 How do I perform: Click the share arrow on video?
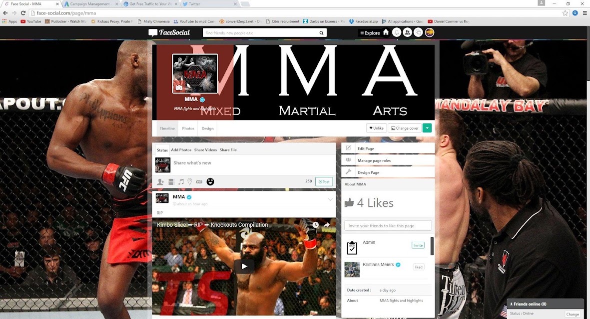[x=327, y=225]
